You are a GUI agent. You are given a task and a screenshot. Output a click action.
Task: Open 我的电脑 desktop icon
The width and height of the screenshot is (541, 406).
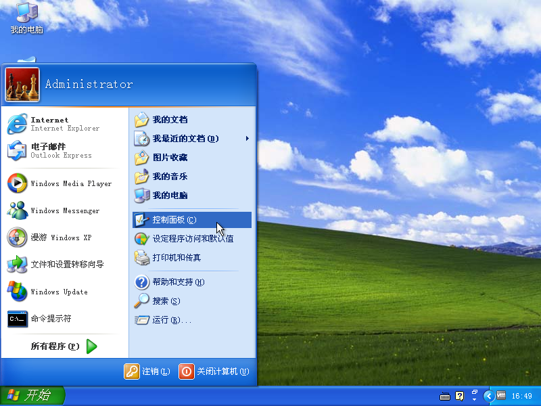coord(25,17)
